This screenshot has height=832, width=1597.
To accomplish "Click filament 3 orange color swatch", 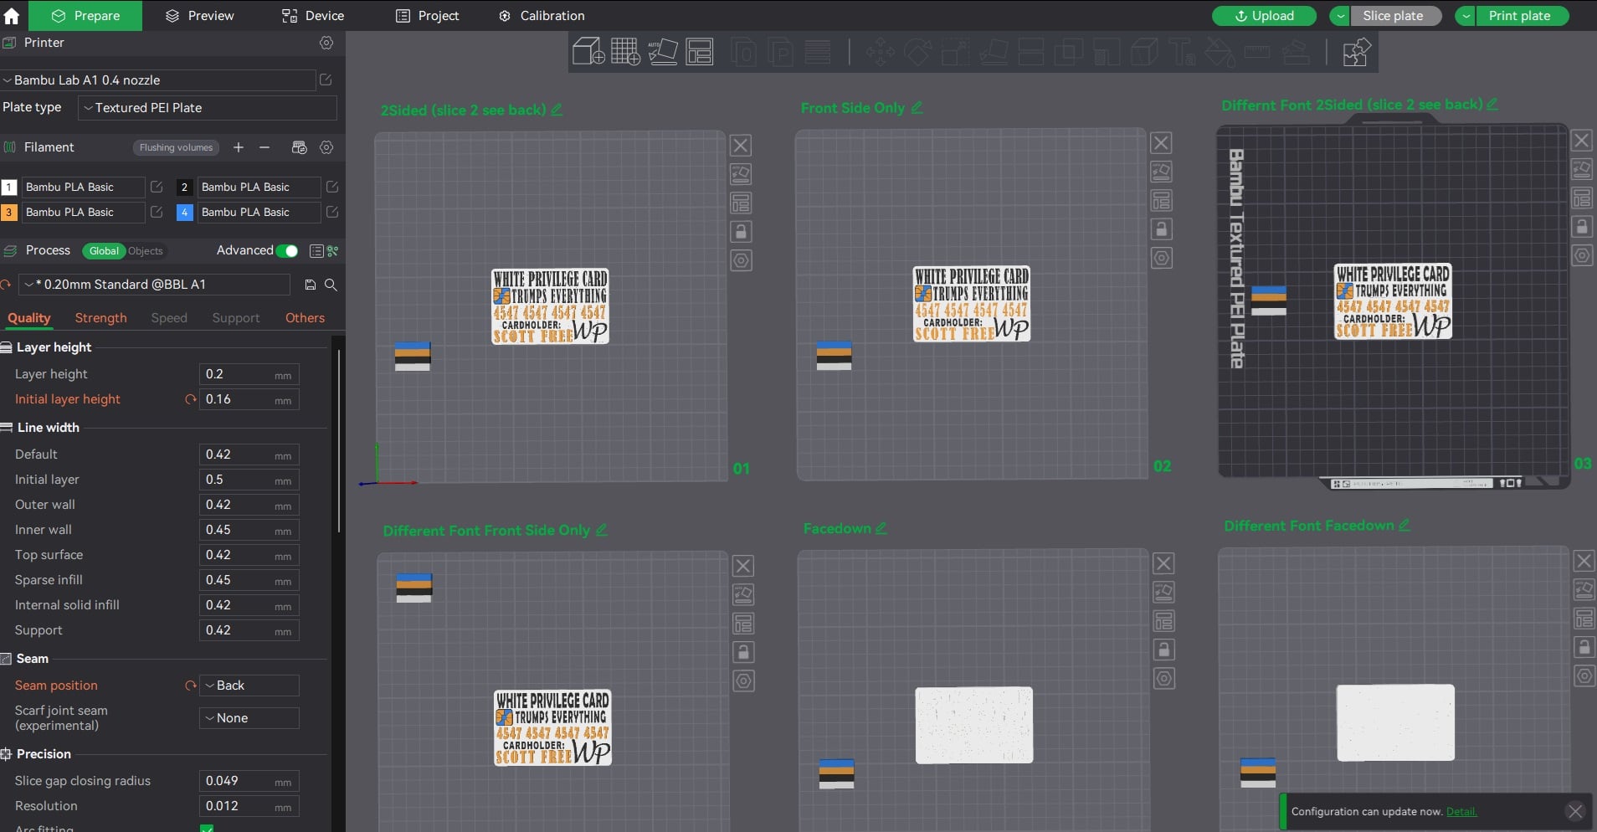I will [8, 213].
